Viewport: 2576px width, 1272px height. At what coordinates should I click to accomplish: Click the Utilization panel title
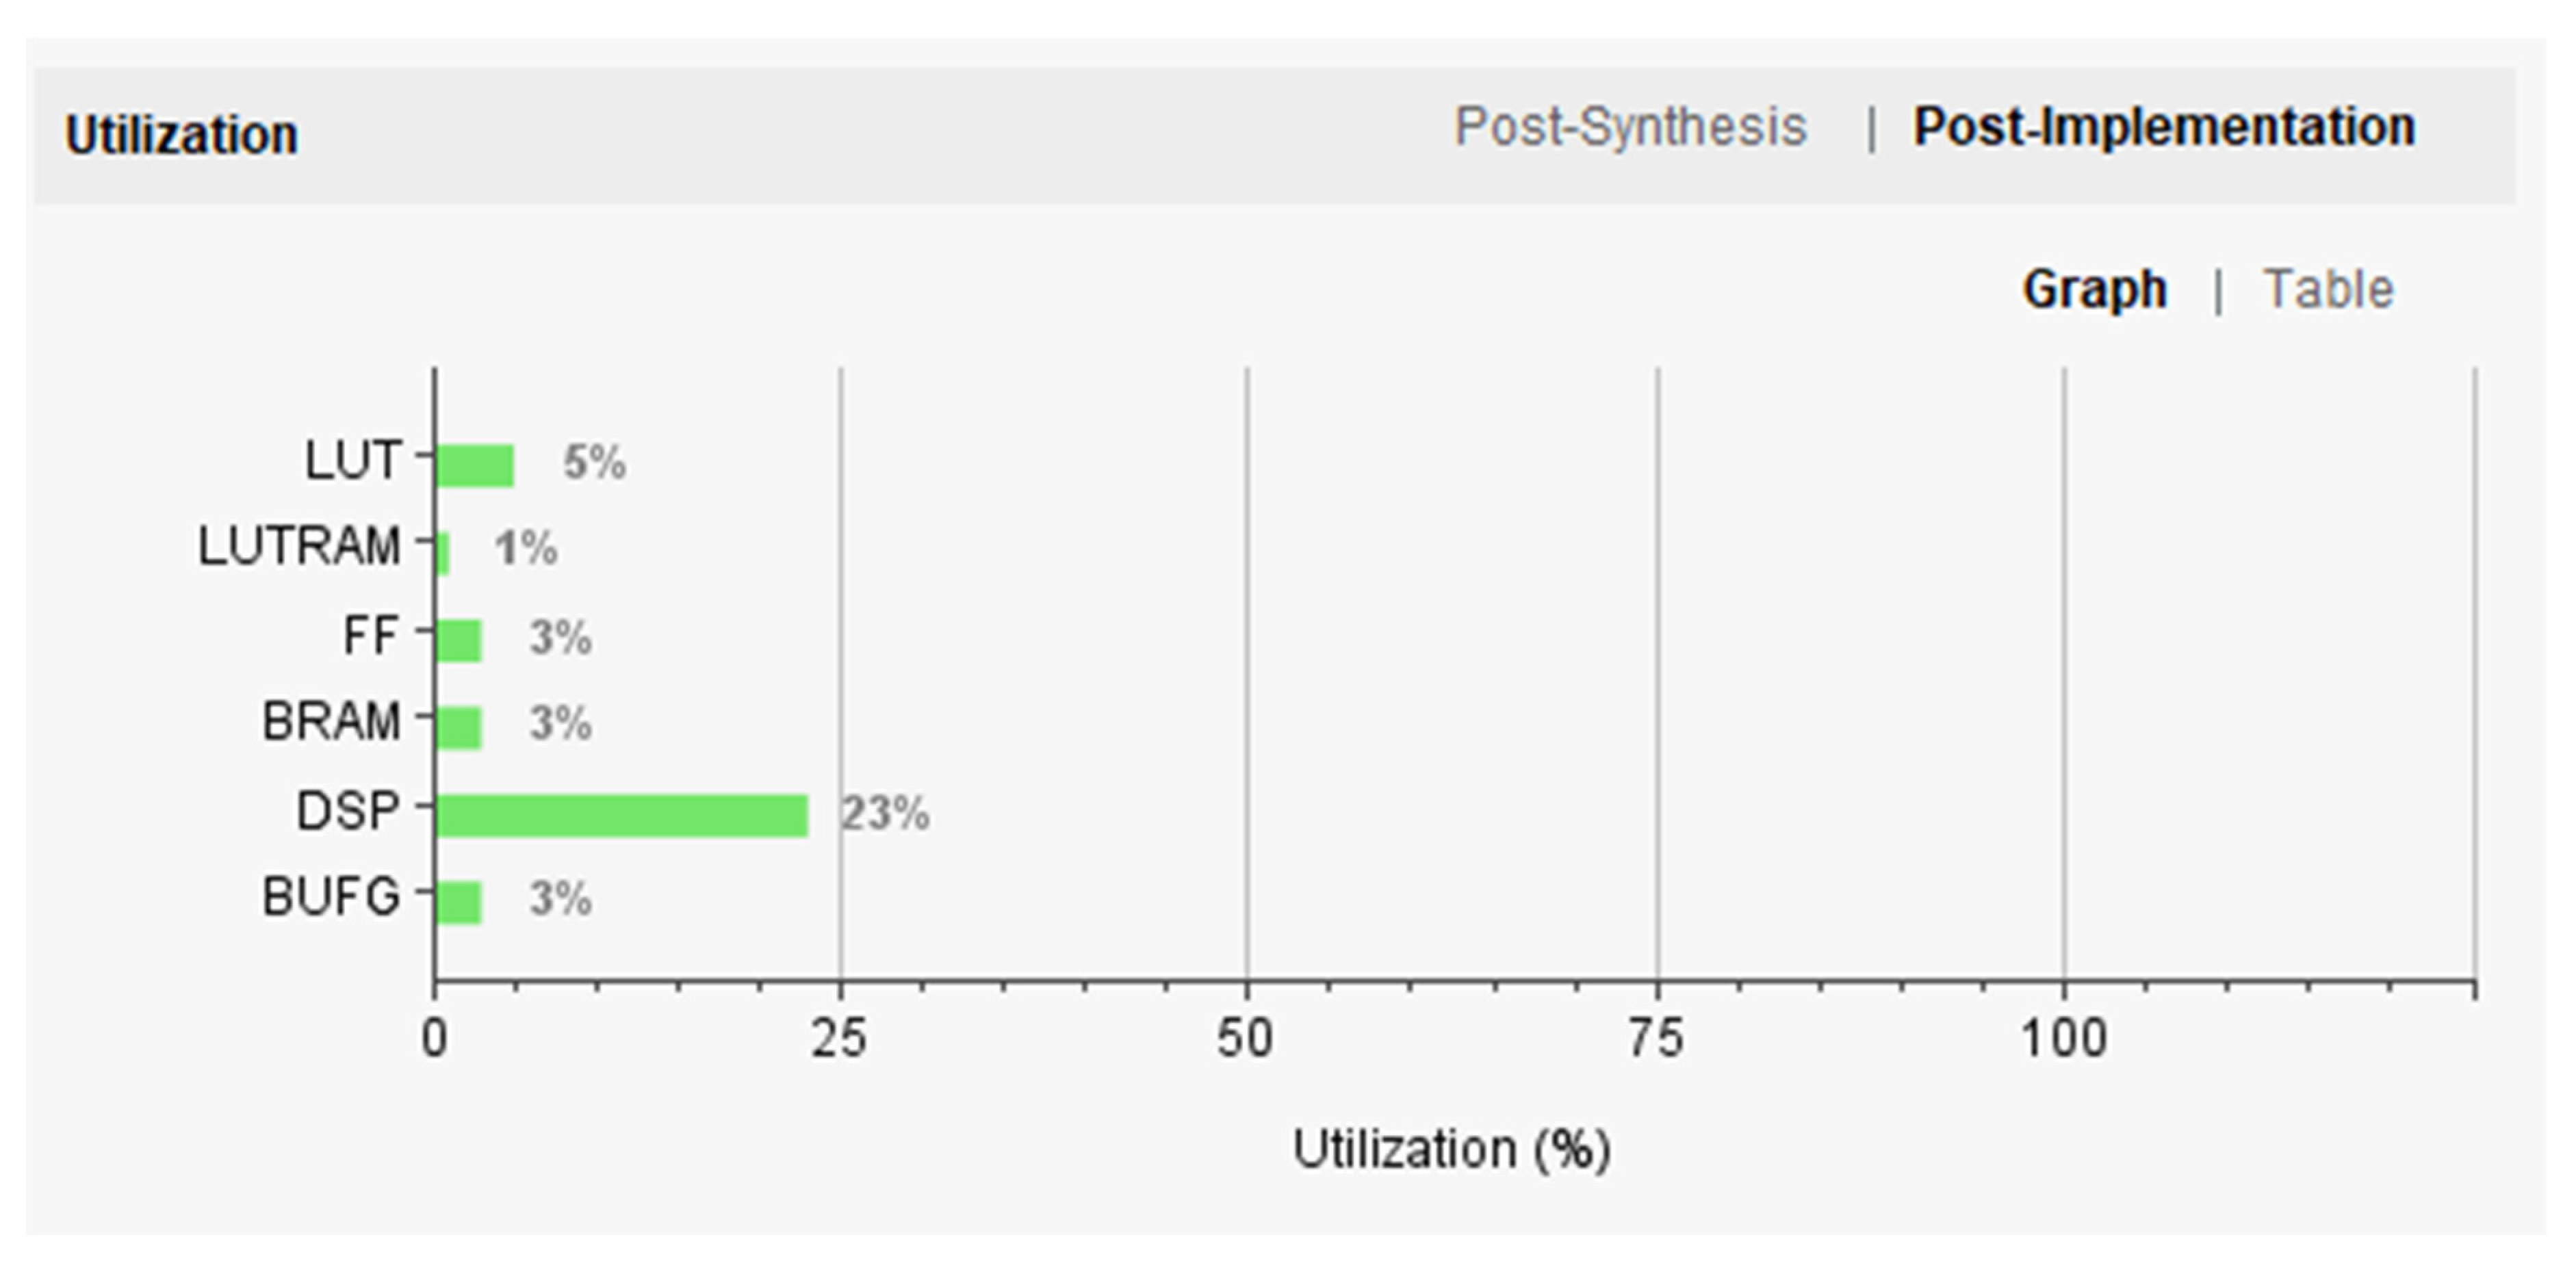(181, 135)
